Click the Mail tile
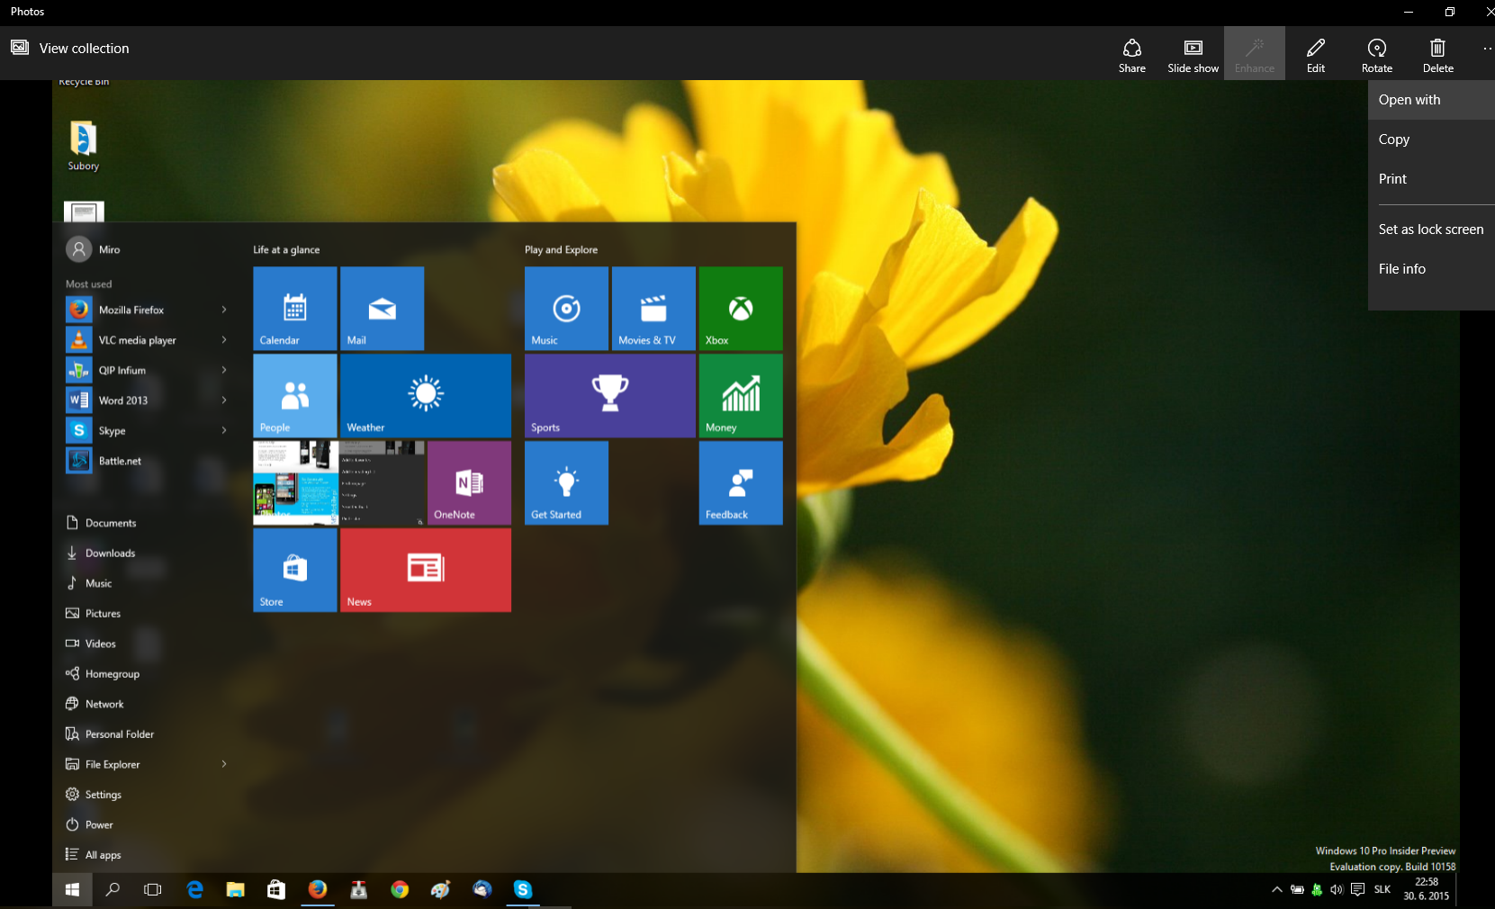Viewport: 1495px width, 909px height. (383, 309)
